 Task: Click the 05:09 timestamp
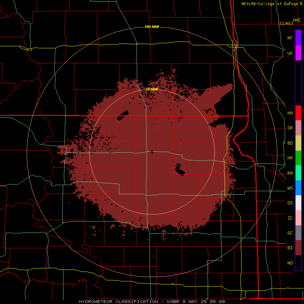[217, 302]
